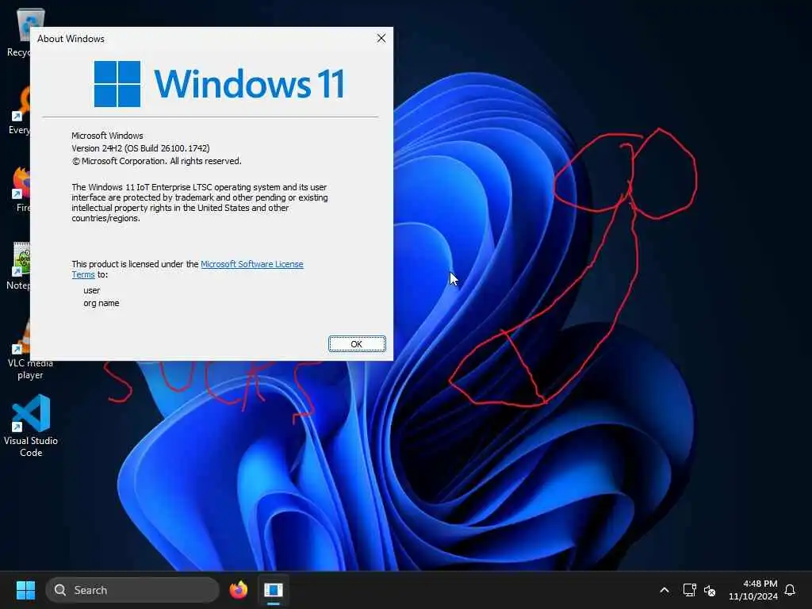
Task: Open the Microsoft Software License Terms link
Action: point(251,264)
